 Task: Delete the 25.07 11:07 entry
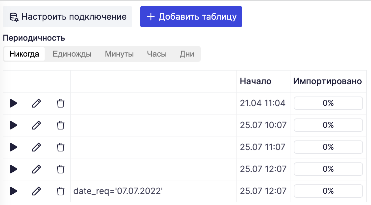[x=61, y=147]
